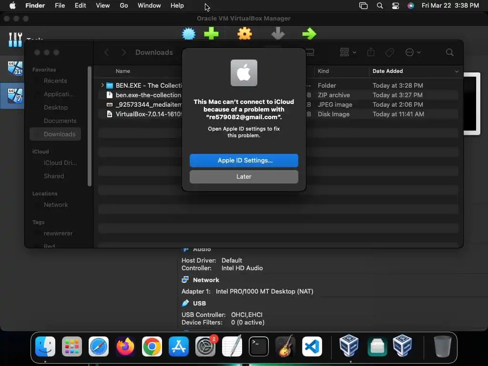Open the Help menu
Viewport: 488px width, 366px height.
coord(177,6)
